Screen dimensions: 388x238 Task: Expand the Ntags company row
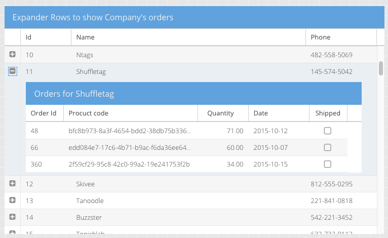point(13,55)
